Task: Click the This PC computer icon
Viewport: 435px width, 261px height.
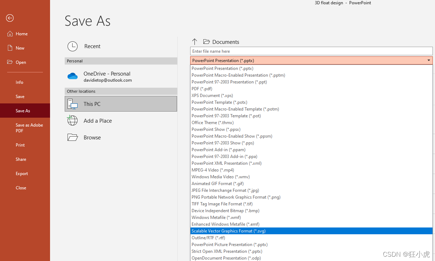Action: tap(73, 104)
